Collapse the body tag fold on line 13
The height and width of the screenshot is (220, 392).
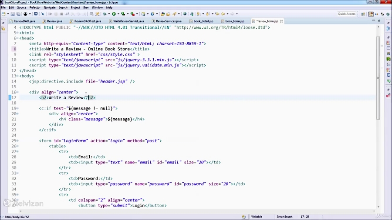(x=17, y=76)
